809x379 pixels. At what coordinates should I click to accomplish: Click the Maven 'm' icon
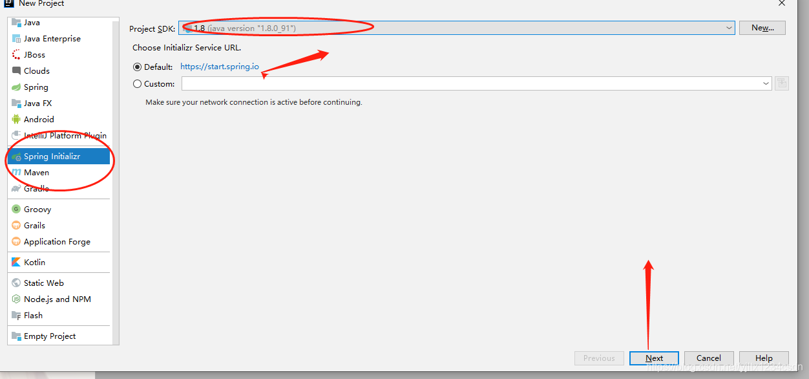coord(17,173)
